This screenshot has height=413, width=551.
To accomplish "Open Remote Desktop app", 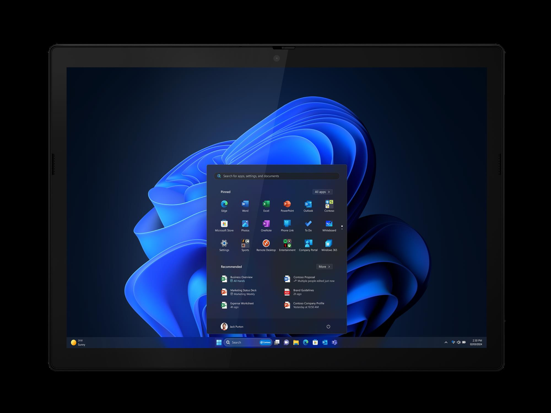I will (x=266, y=244).
